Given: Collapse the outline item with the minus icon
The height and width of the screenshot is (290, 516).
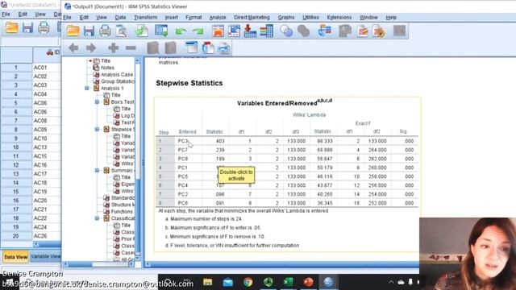Looking at the screenshot, I should (131, 48).
